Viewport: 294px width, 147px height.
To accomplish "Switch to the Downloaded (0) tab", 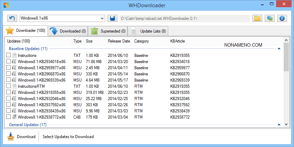I will click(68, 31).
